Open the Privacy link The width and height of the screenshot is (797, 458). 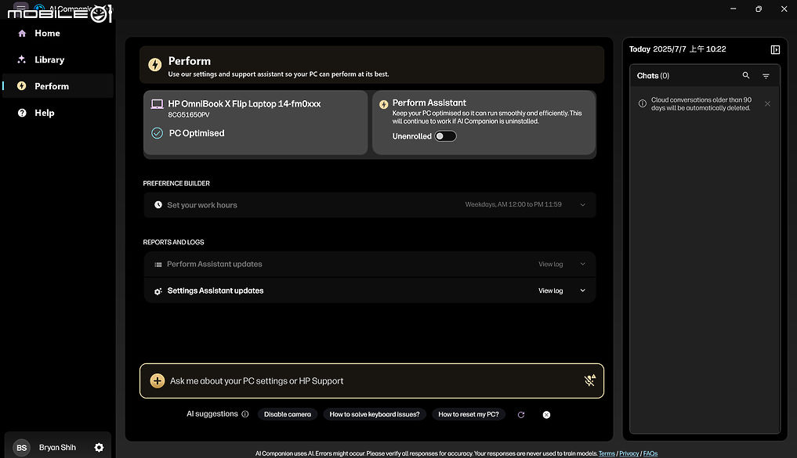629,453
